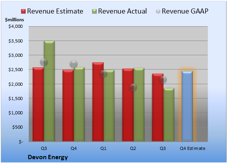This screenshot has height=163, width=227.
Task: Click the "$4,000" axis value
Action: (15, 26)
